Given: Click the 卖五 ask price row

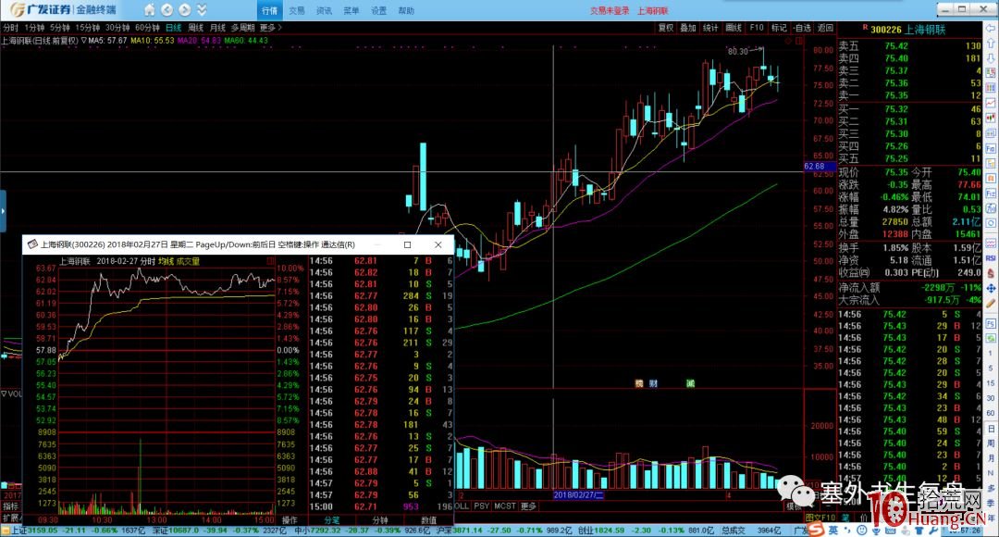Looking at the screenshot, I should (910, 46).
